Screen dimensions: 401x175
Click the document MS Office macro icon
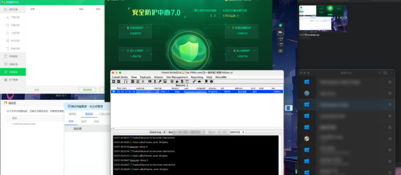coord(182,81)
